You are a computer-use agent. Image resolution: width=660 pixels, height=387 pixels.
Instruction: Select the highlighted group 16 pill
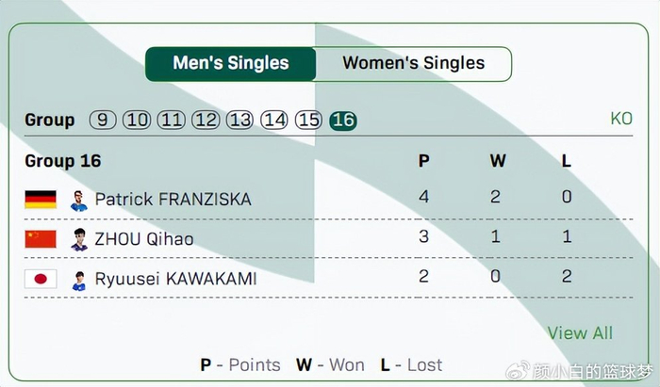tap(343, 121)
